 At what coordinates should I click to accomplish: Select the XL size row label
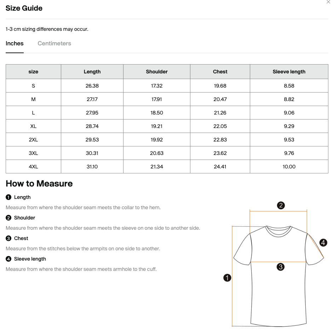[x=33, y=126]
